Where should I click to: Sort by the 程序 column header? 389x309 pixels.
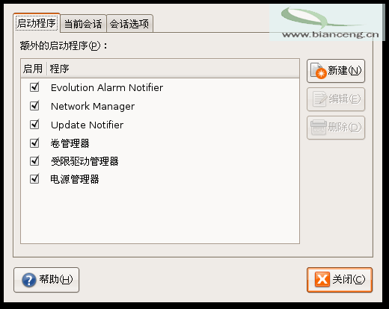173,69
